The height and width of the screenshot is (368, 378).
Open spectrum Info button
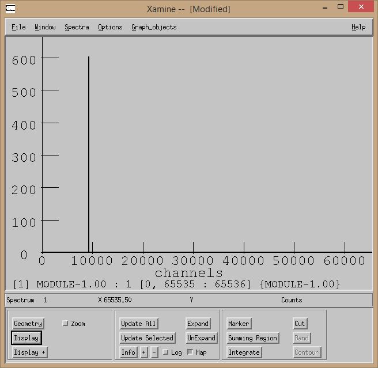click(x=128, y=352)
